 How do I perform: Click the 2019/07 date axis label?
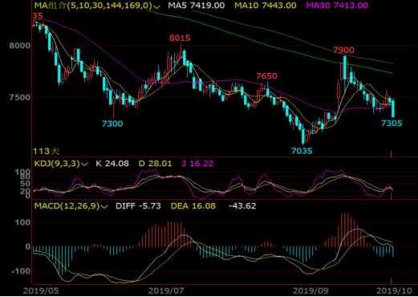point(166,291)
